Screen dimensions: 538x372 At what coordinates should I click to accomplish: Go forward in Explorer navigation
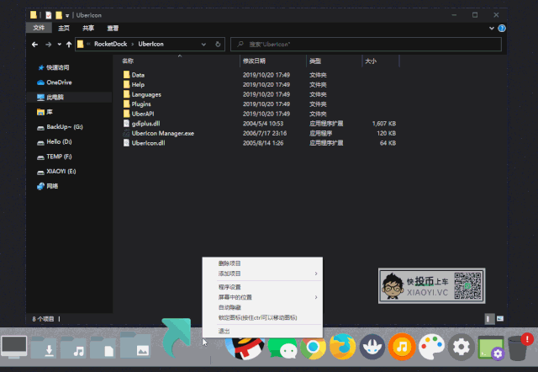point(49,45)
